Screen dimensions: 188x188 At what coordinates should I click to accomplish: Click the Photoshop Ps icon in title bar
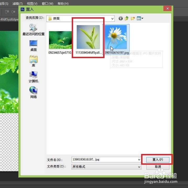coord(23,9)
